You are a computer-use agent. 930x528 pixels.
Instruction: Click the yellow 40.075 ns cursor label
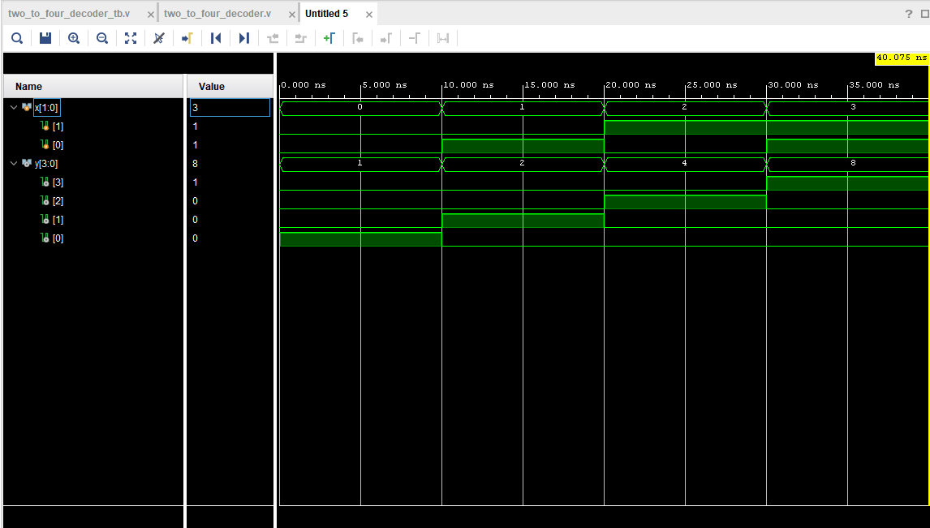(x=902, y=58)
